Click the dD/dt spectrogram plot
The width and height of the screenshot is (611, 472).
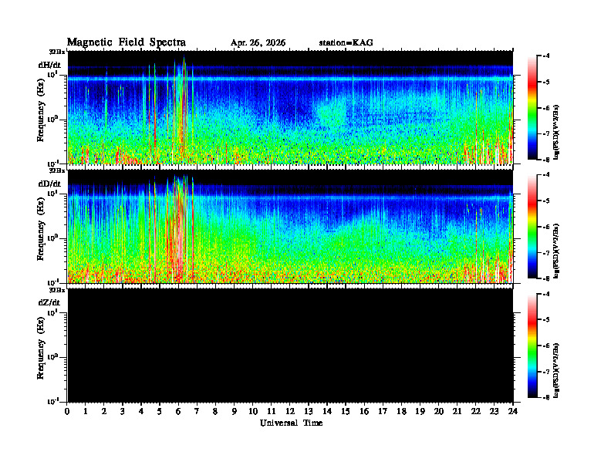pyautogui.click(x=290, y=227)
